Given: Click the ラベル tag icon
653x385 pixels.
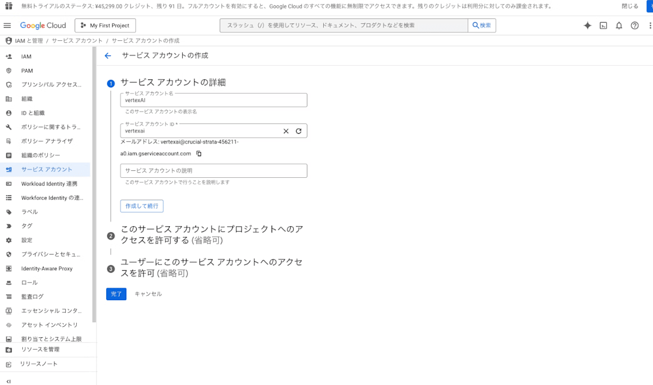Looking at the screenshot, I should (9, 212).
